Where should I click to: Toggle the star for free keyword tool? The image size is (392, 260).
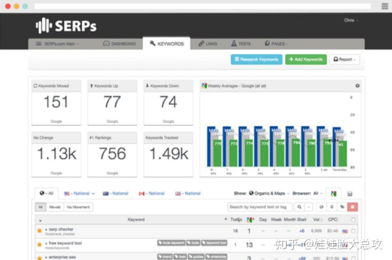pyautogui.click(x=40, y=245)
